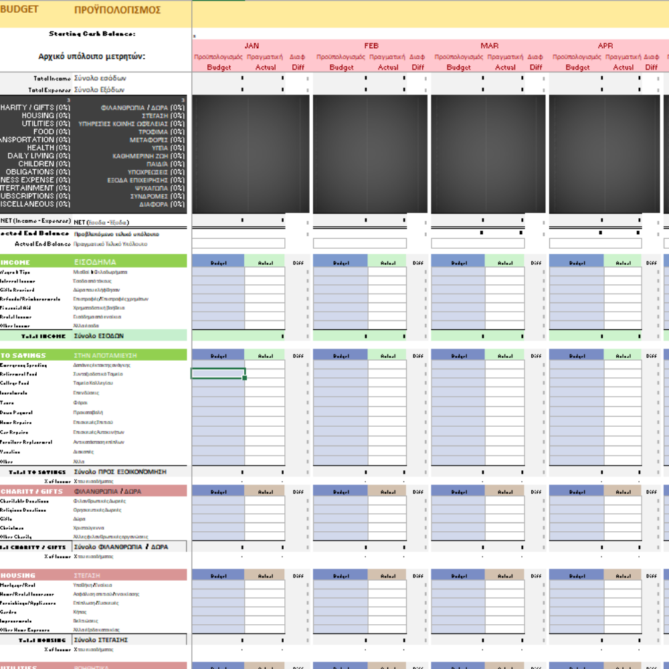Select the Σύνολο εσόδων label
This screenshot has height=669, width=669.
(100, 78)
